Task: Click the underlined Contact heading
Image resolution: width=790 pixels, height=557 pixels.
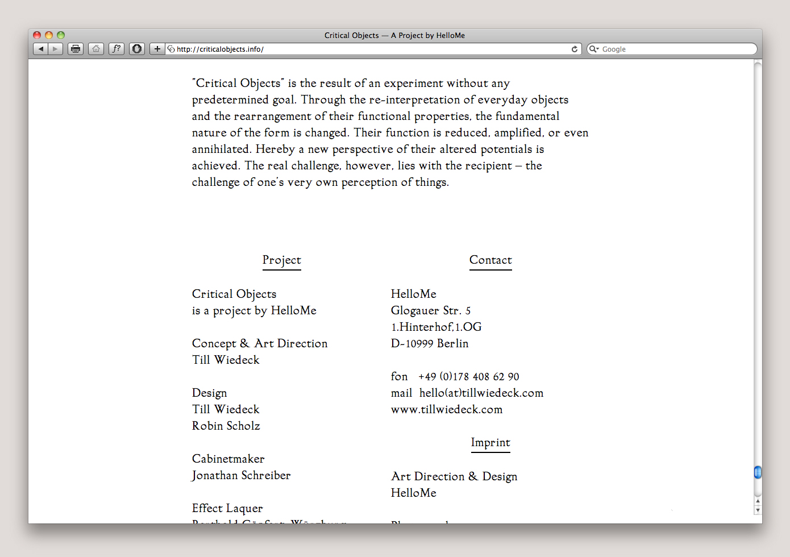Action: point(490,260)
